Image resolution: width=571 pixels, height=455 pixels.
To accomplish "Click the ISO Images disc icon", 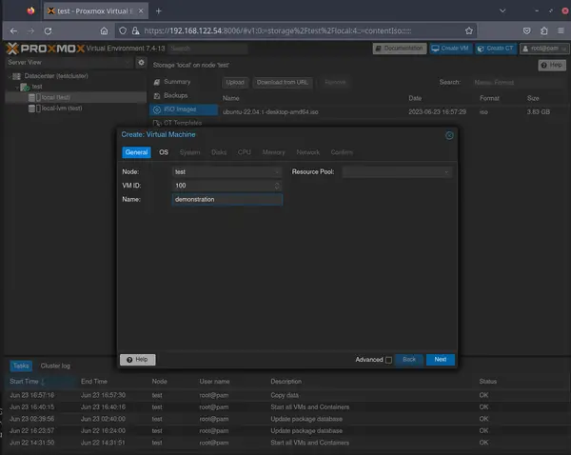I will (157, 109).
